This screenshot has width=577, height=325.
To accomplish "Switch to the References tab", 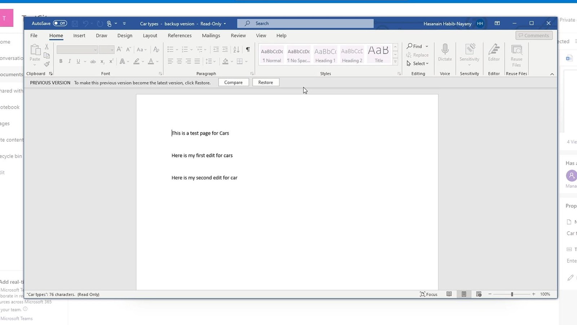I will [180, 35].
